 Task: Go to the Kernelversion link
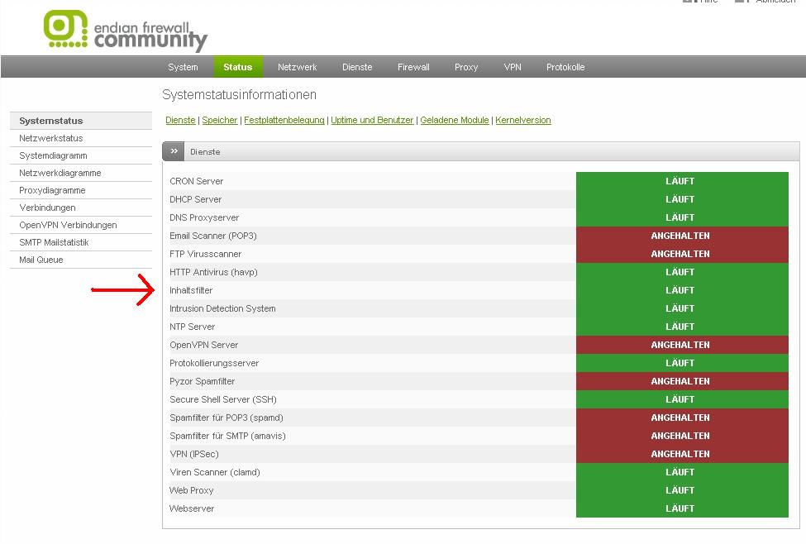pyautogui.click(x=523, y=120)
